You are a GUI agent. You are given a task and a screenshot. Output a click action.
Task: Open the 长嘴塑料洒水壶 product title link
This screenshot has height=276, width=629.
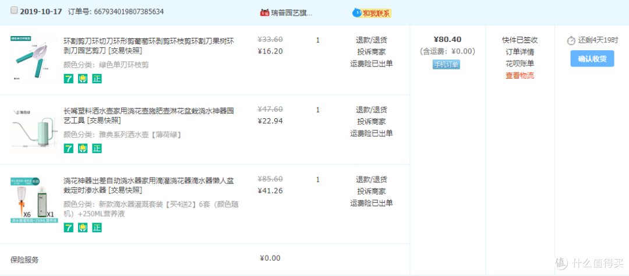(149, 115)
